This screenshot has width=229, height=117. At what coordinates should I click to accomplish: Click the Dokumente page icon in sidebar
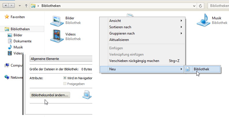tap(10, 41)
